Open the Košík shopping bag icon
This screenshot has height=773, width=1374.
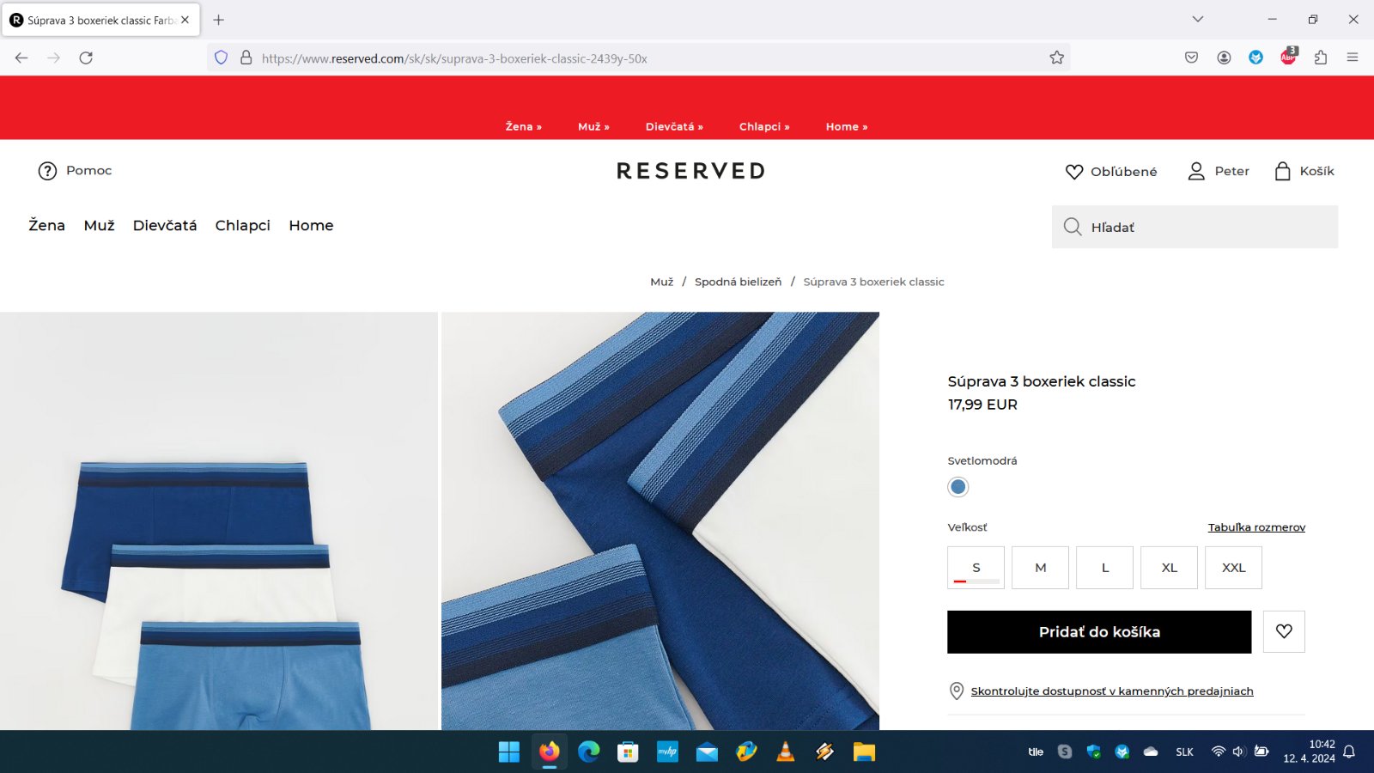pyautogui.click(x=1282, y=171)
